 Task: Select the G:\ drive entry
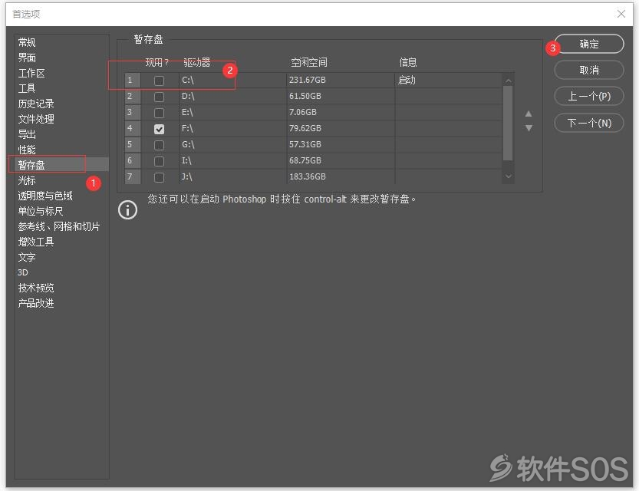click(188, 144)
